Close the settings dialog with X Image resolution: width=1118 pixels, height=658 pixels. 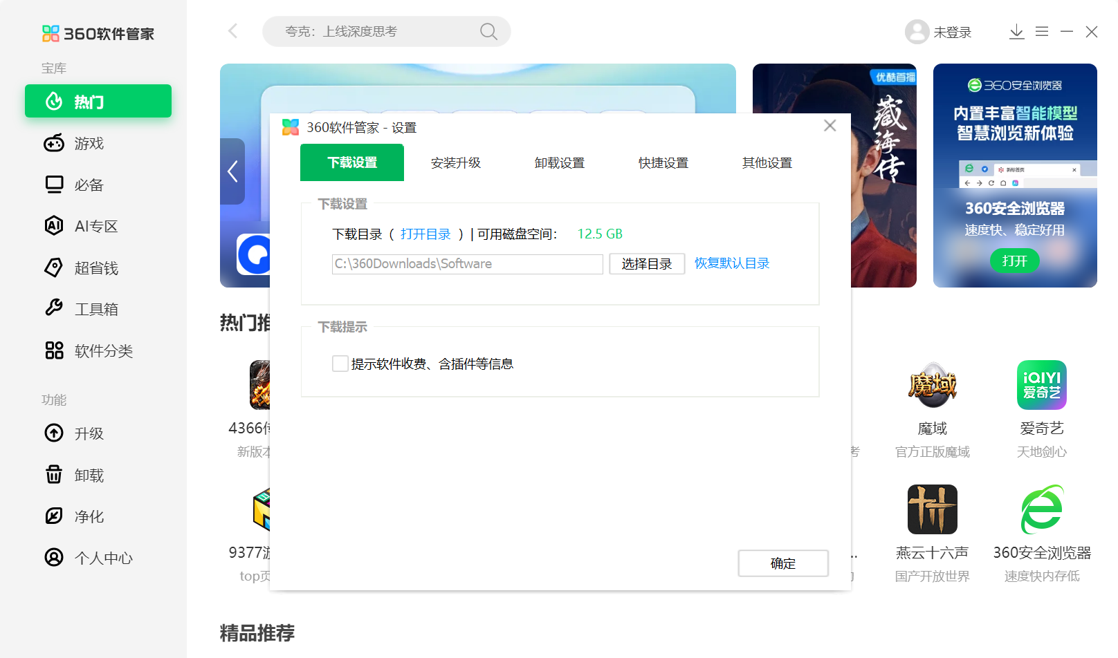830,125
